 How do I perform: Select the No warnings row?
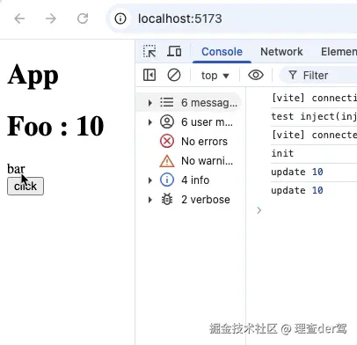click(x=189, y=161)
